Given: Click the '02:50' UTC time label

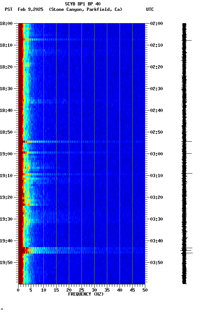Looking at the screenshot, I should tap(157, 132).
